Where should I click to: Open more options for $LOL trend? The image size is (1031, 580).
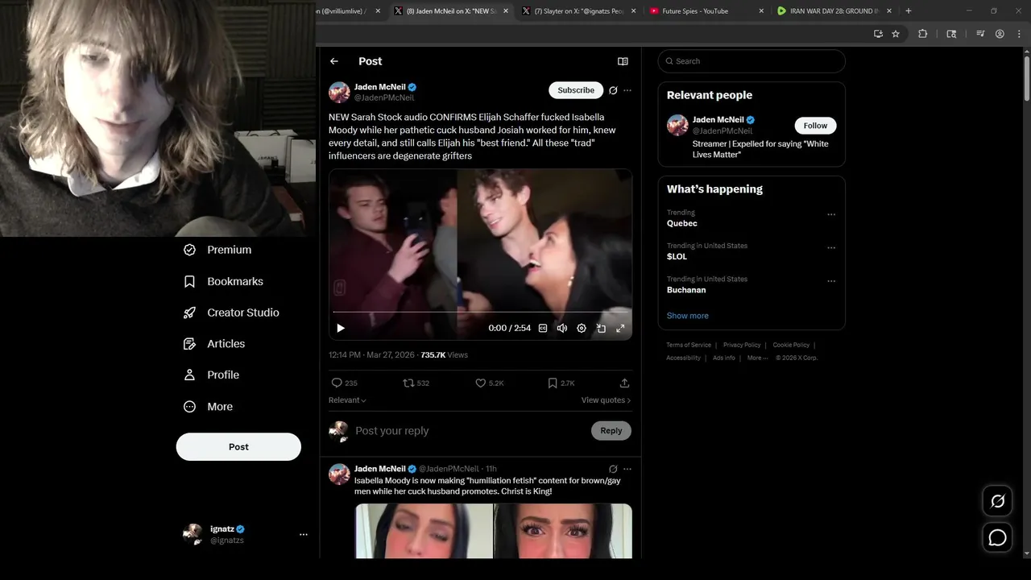pyautogui.click(x=831, y=248)
